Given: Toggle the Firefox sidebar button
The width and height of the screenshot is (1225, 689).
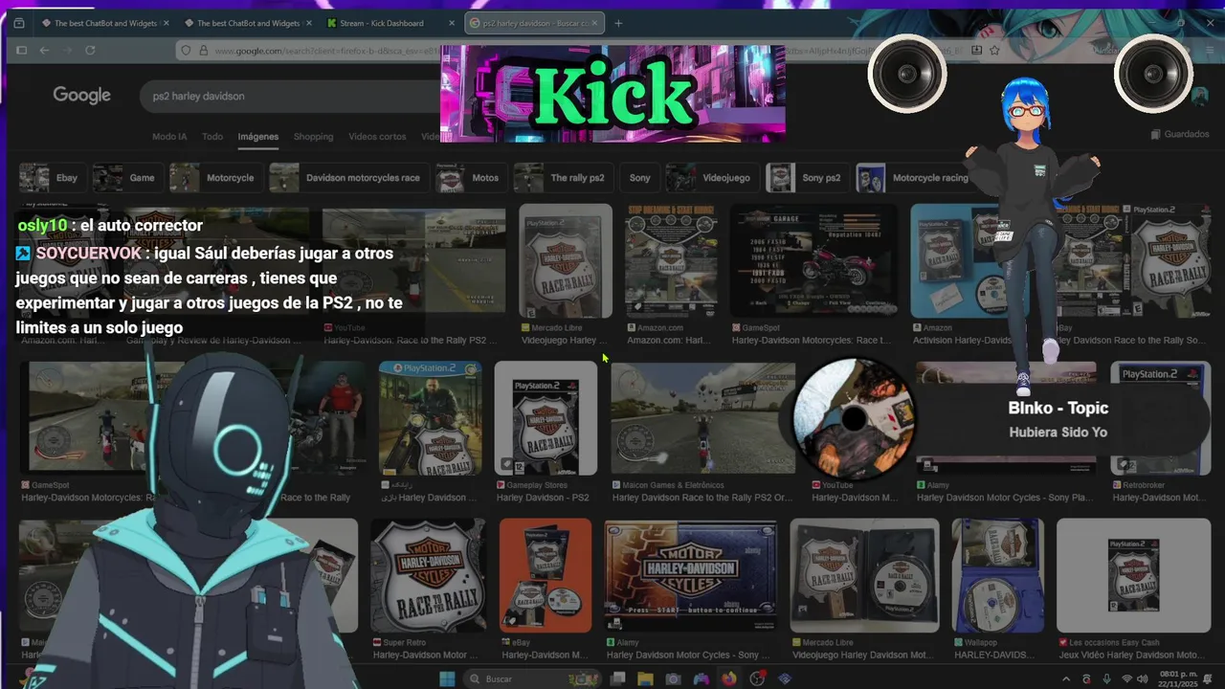Looking at the screenshot, I should [21, 50].
